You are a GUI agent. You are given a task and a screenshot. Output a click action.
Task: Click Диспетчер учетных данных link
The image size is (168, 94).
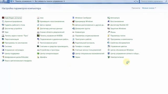coord(51,28)
